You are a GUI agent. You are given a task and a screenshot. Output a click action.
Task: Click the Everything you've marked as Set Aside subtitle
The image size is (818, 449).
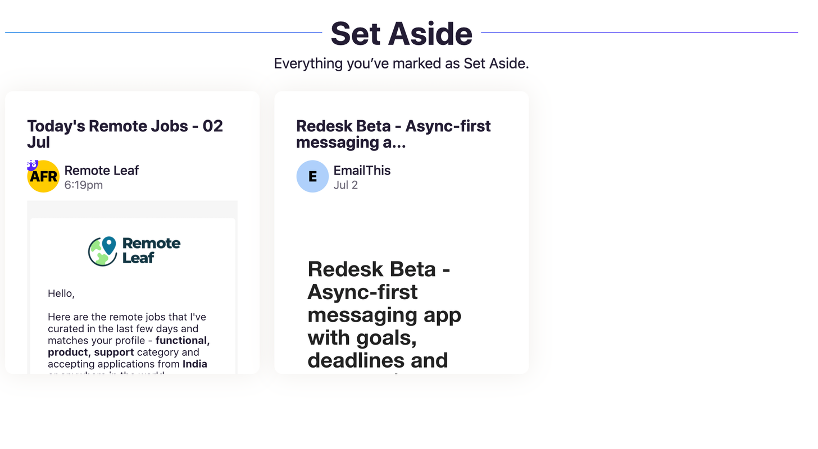click(402, 63)
